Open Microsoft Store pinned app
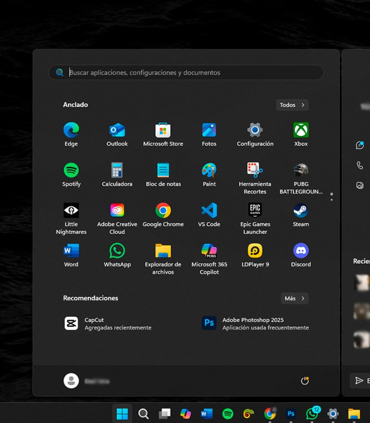 pos(163,134)
